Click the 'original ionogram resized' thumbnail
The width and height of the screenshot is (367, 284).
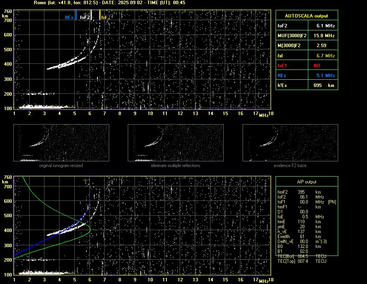[61, 143]
